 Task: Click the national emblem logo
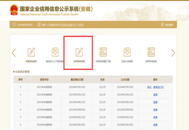[x=14, y=10]
